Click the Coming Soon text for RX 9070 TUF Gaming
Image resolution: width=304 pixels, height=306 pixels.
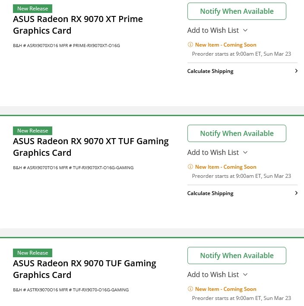pos(225,289)
